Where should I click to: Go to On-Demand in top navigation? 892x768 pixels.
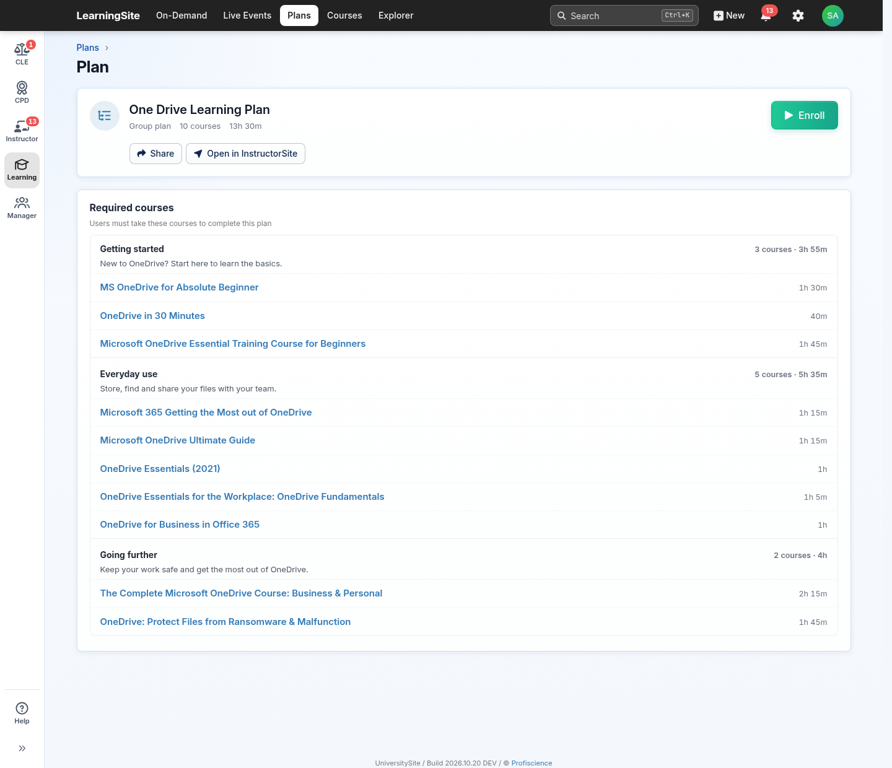pos(181,15)
